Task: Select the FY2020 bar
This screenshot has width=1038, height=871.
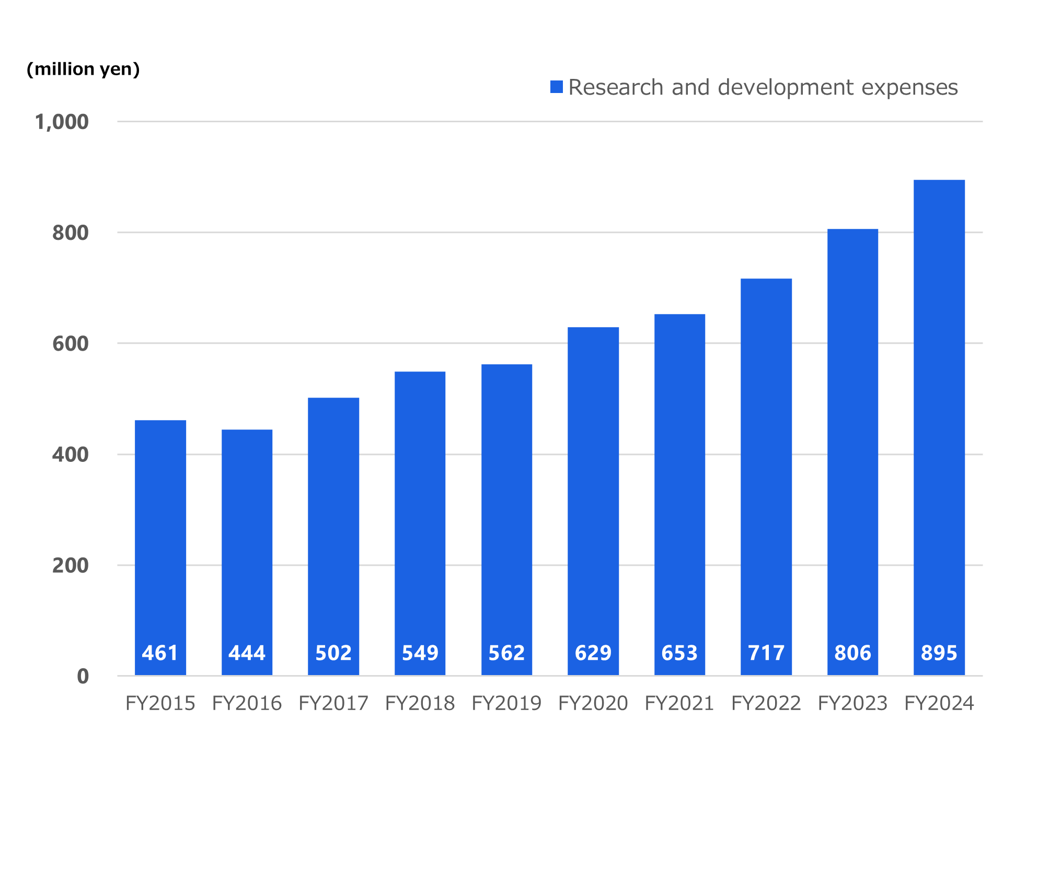Action: pos(593,501)
